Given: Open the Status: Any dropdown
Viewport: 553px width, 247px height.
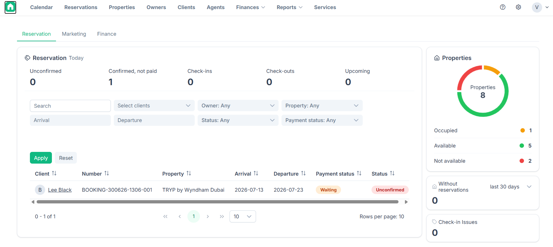Looking at the screenshot, I should (238, 120).
